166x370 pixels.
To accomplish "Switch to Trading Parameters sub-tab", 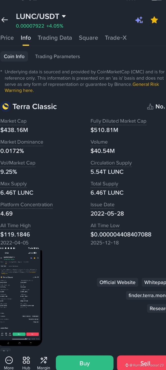I will point(57,56).
